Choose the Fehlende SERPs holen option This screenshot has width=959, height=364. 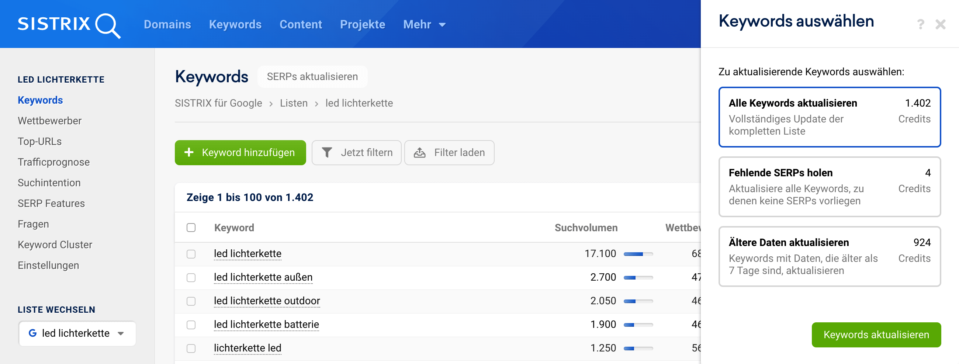tap(830, 187)
